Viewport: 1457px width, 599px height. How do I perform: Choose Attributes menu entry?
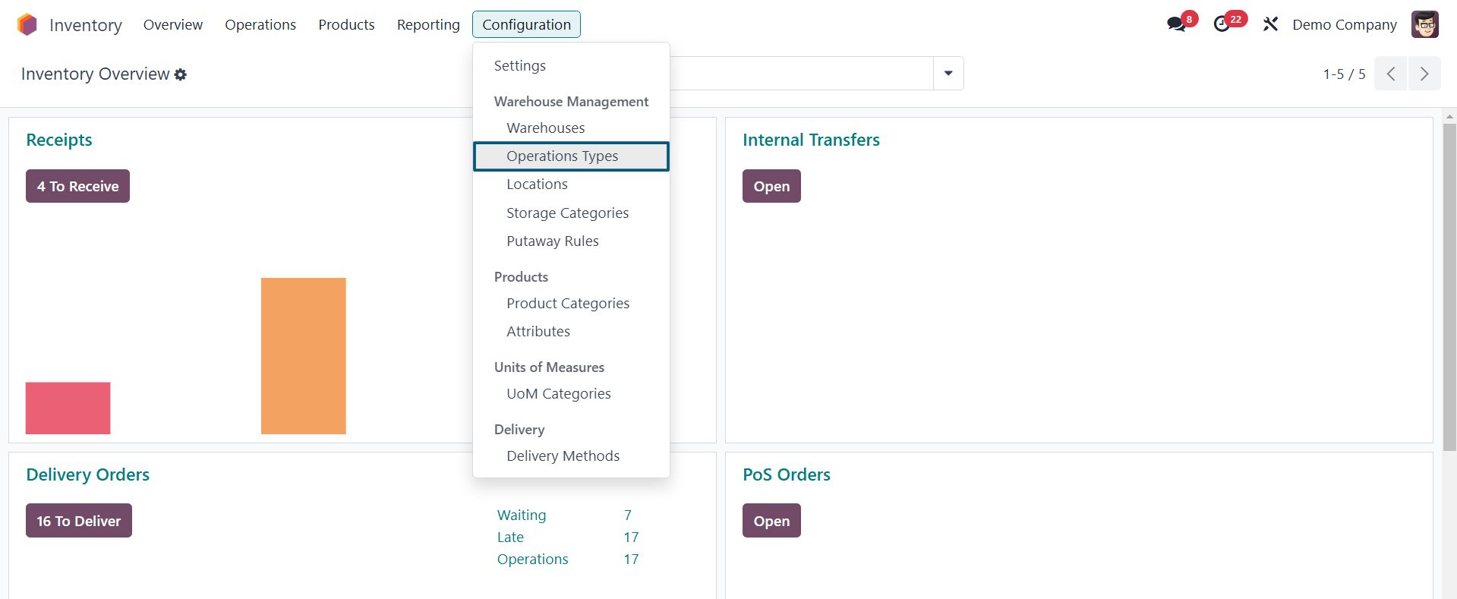(x=571, y=332)
